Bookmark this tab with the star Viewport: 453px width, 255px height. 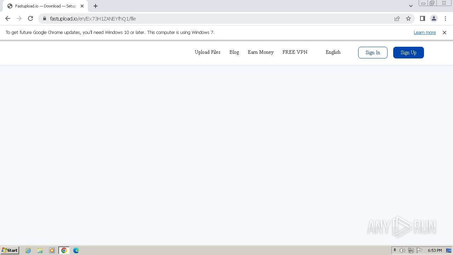(408, 18)
